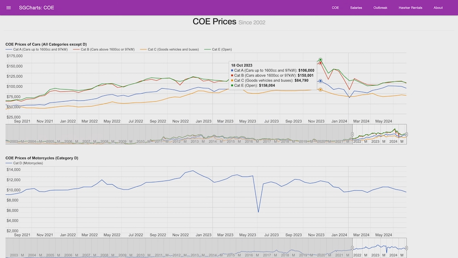The image size is (458, 258).
Task: Click the orange Cat C highlighted data point
Action: click(321, 90)
